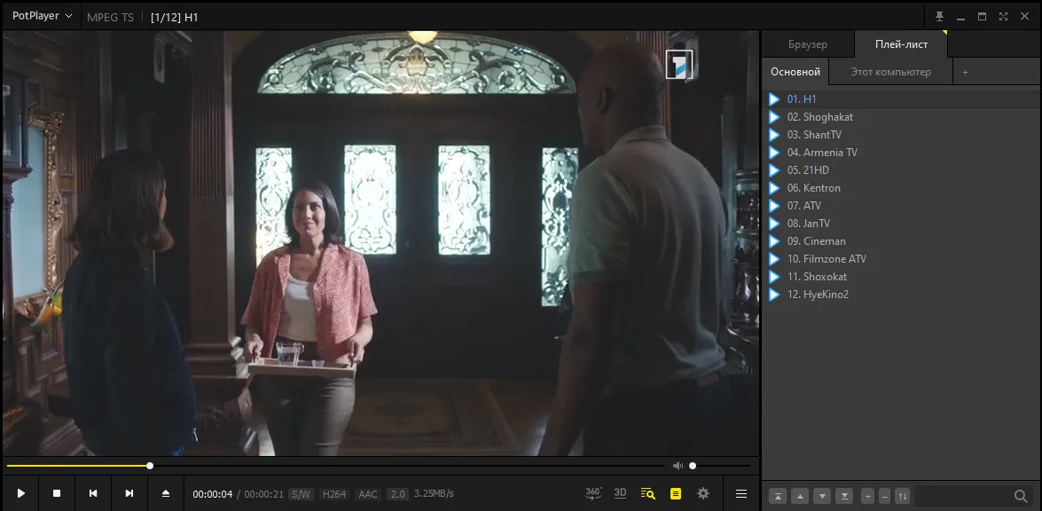Click the eject/open file icon
Image resolution: width=1042 pixels, height=511 pixels.
(166, 493)
